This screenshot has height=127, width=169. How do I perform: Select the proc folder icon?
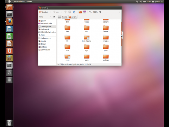[x=106, y=47]
